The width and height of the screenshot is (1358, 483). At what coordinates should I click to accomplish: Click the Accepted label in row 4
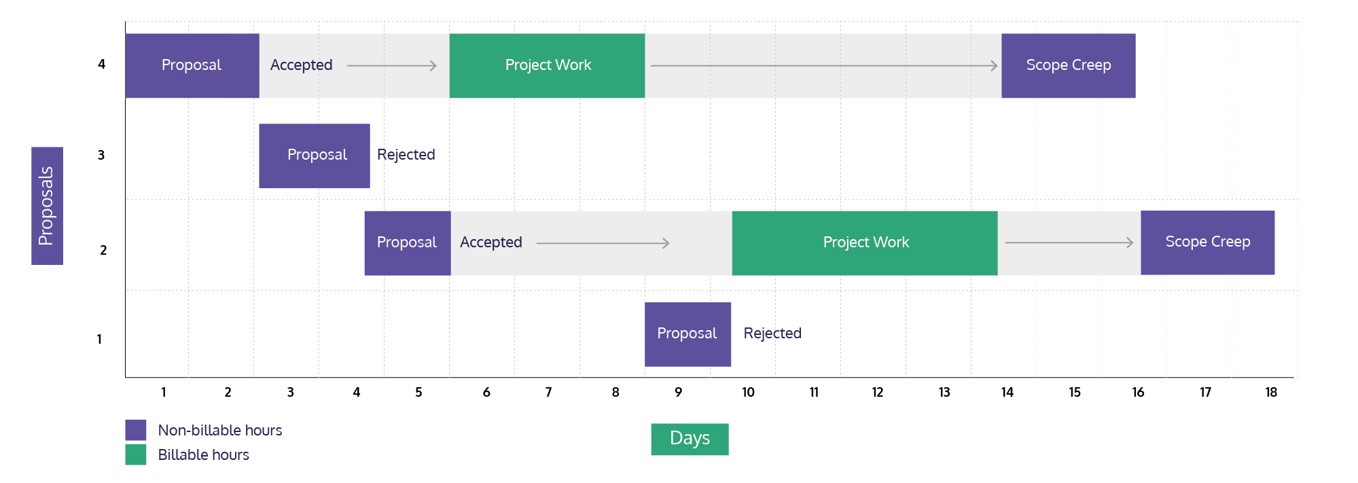301,65
